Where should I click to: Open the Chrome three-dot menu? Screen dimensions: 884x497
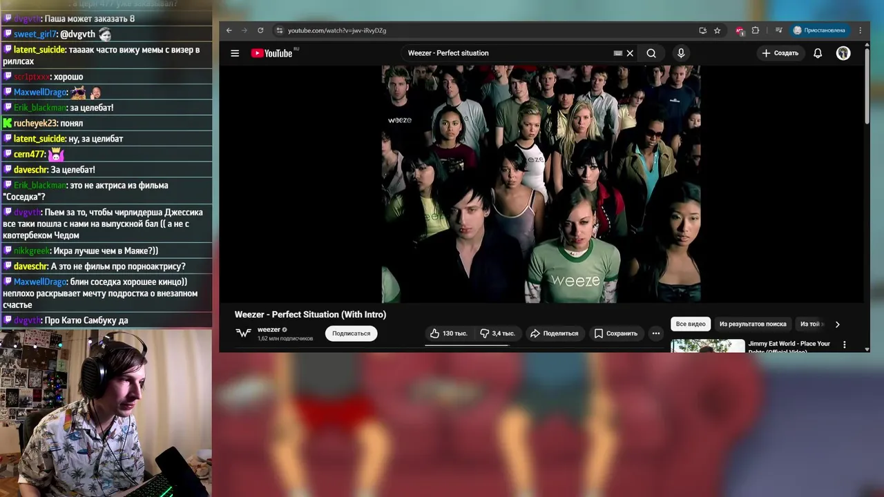coord(861,30)
